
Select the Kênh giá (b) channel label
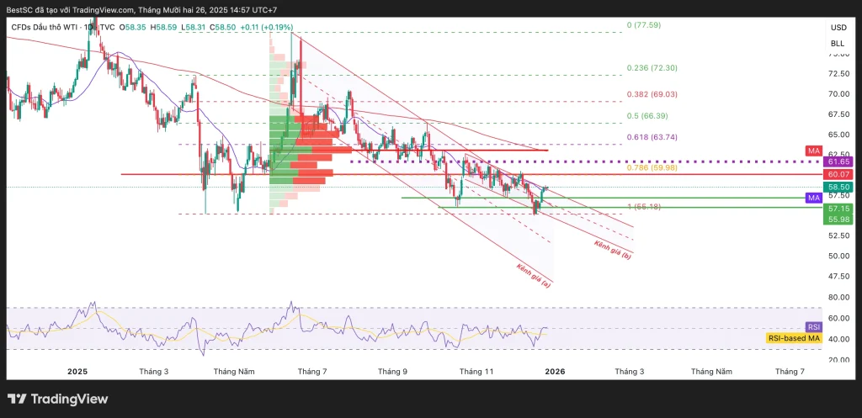tap(613, 250)
